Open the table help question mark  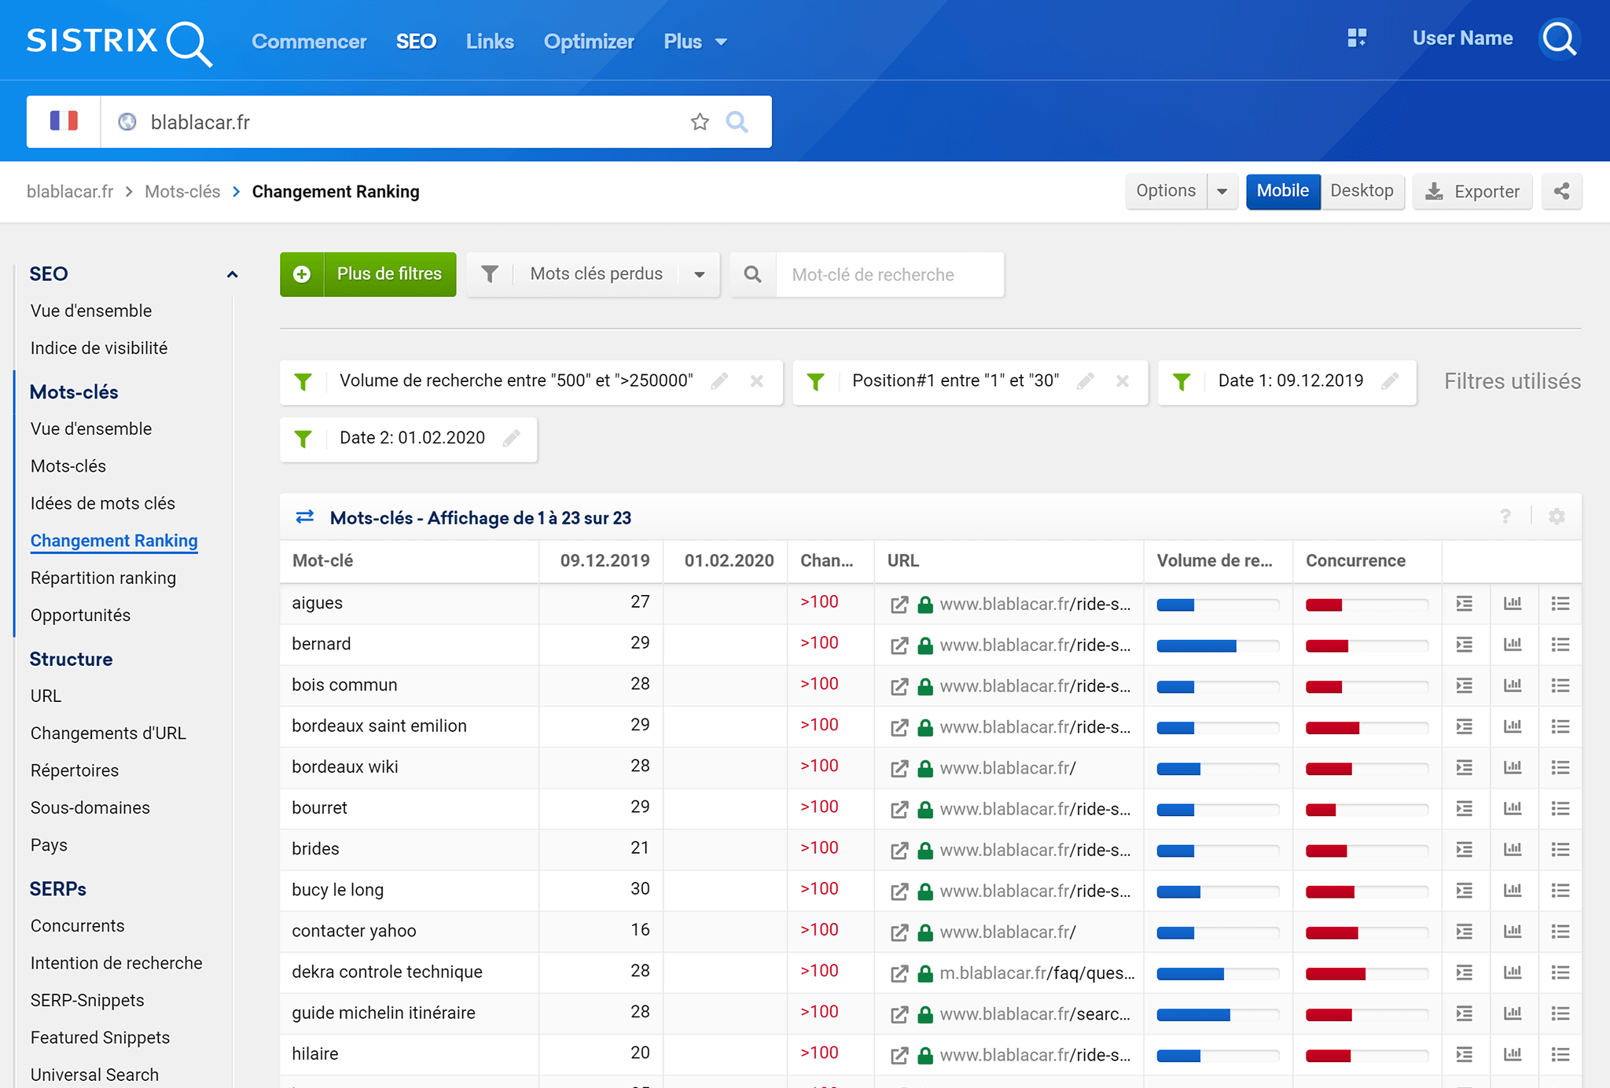[1505, 516]
